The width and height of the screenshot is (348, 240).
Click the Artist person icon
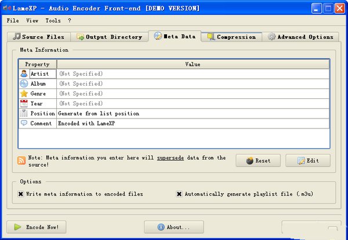tap(24, 73)
